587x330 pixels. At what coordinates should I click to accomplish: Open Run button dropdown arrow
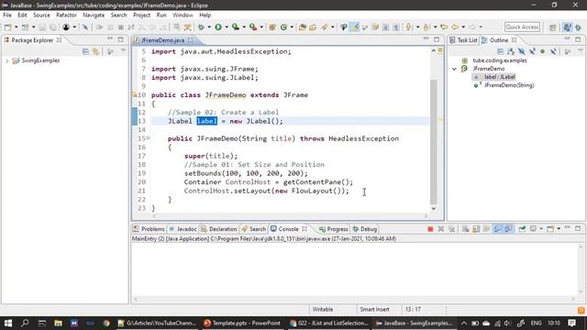(227, 27)
